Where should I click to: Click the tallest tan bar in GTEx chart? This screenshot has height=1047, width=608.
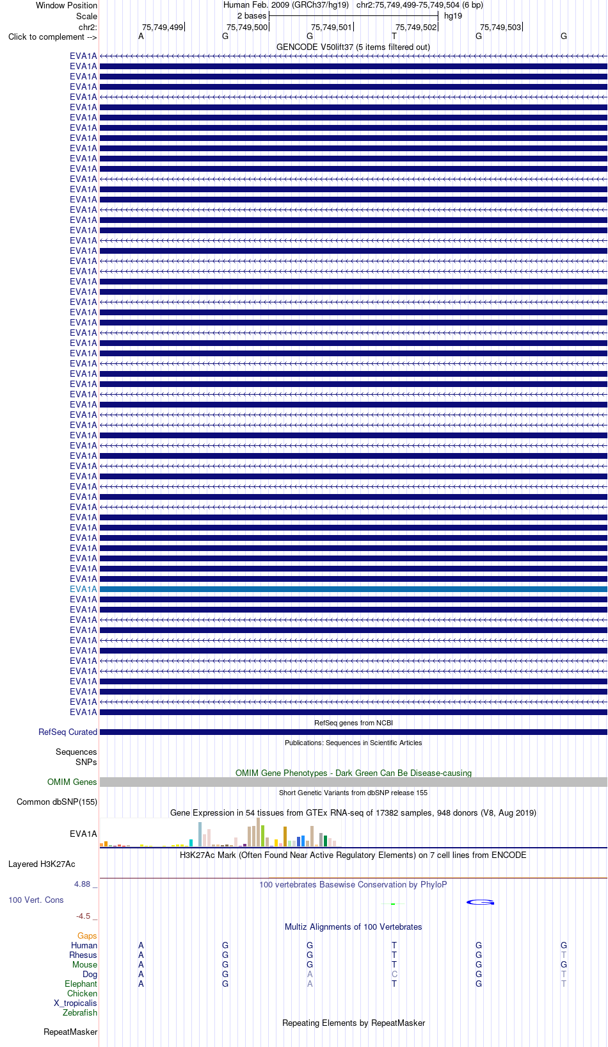click(x=259, y=832)
